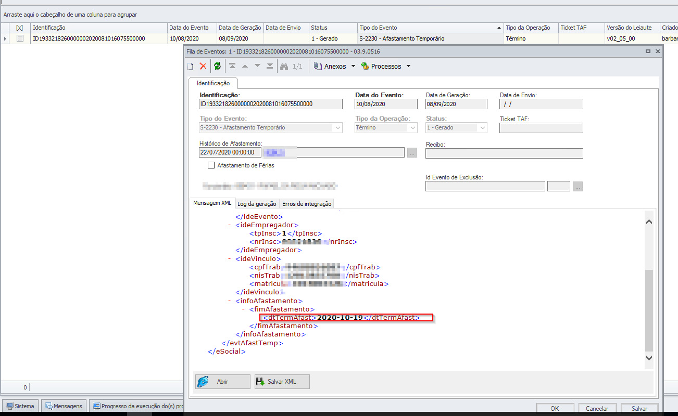
Task: Sort by the Tipo da Operação column header
Action: click(531, 28)
